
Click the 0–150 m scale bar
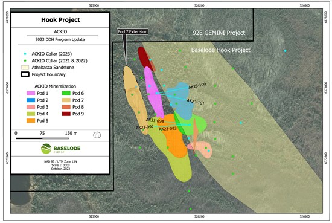pyautogui.click(x=42, y=138)
